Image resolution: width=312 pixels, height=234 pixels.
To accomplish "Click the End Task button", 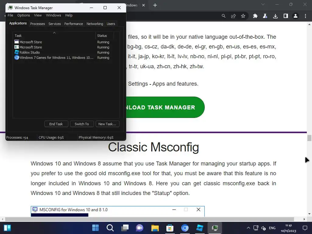I will 56,124.
